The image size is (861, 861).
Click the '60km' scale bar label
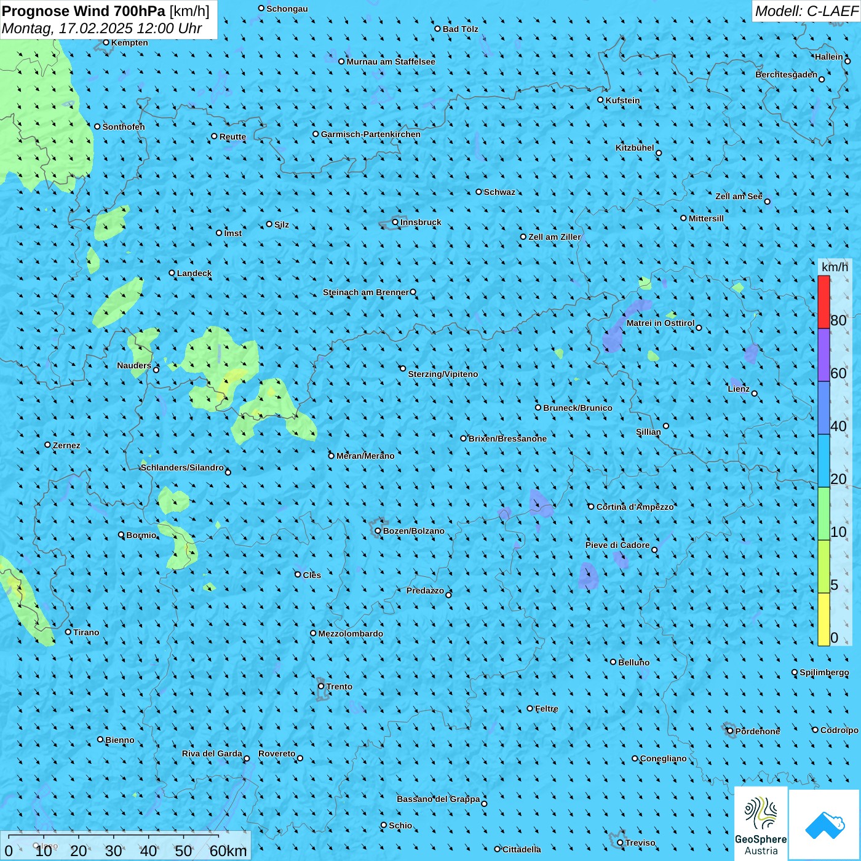[x=228, y=851]
